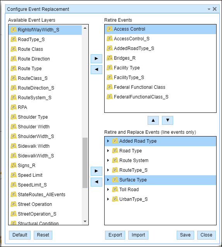Click the Route Class layer icon
Screen dimensions: 222x247
point(14,49)
